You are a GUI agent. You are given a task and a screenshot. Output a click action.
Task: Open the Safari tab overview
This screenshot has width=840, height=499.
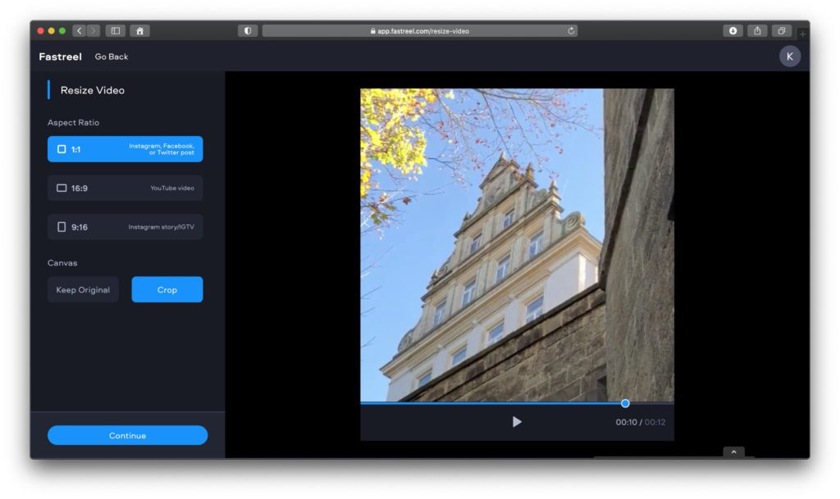[x=780, y=29]
